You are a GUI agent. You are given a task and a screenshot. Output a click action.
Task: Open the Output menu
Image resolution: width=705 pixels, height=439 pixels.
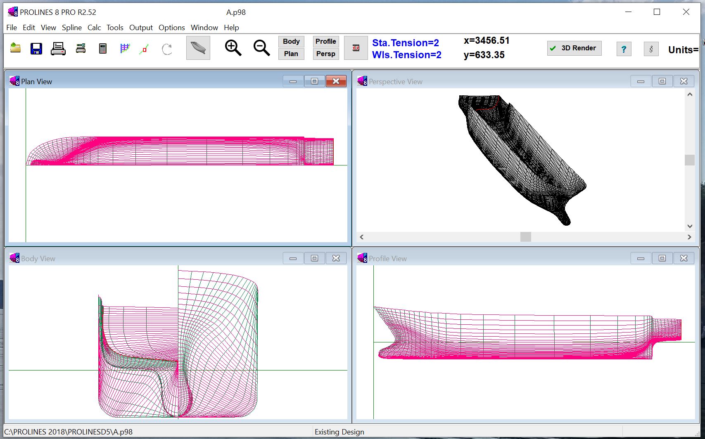(x=141, y=28)
